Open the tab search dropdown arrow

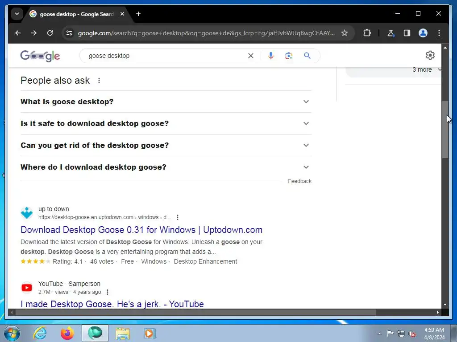[17, 14]
